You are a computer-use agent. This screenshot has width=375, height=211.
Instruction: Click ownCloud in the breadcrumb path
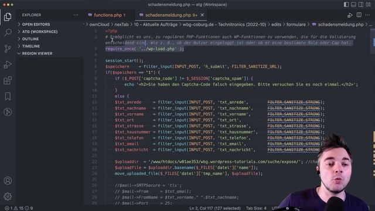(x=99, y=25)
